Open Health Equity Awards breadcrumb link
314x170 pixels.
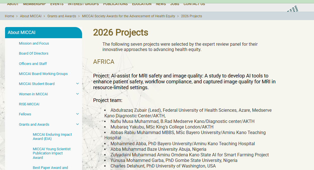(x=129, y=16)
